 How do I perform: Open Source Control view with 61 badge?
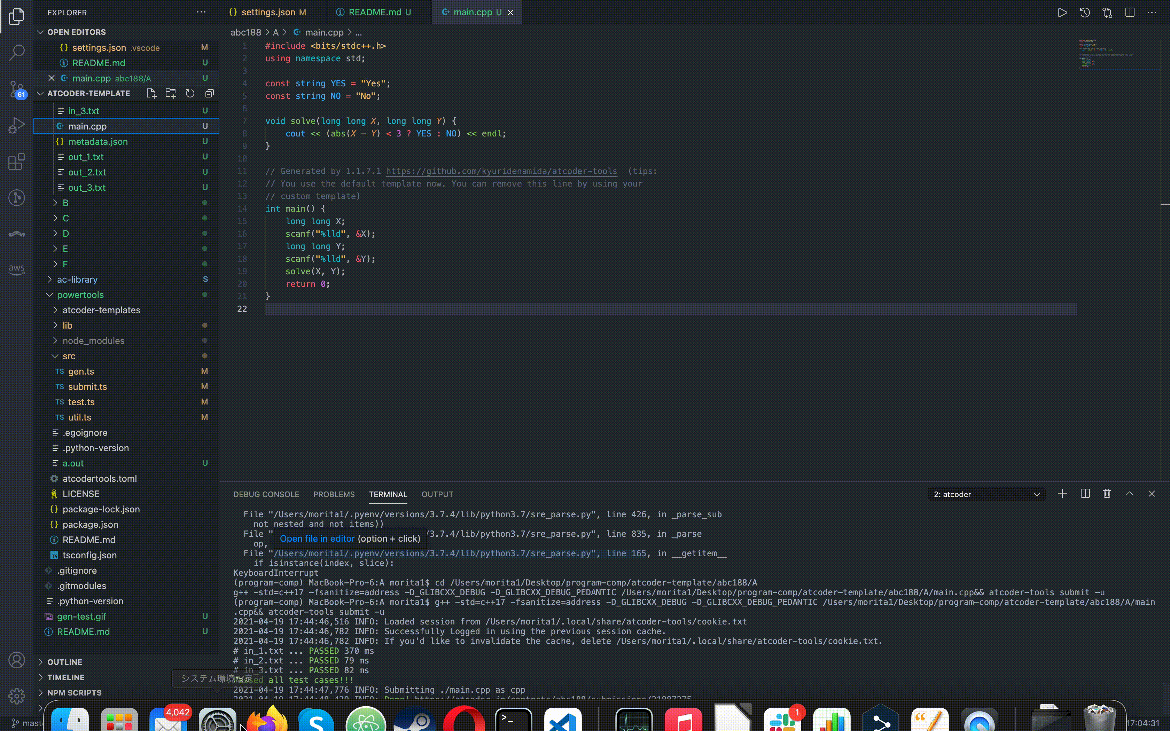tap(16, 89)
